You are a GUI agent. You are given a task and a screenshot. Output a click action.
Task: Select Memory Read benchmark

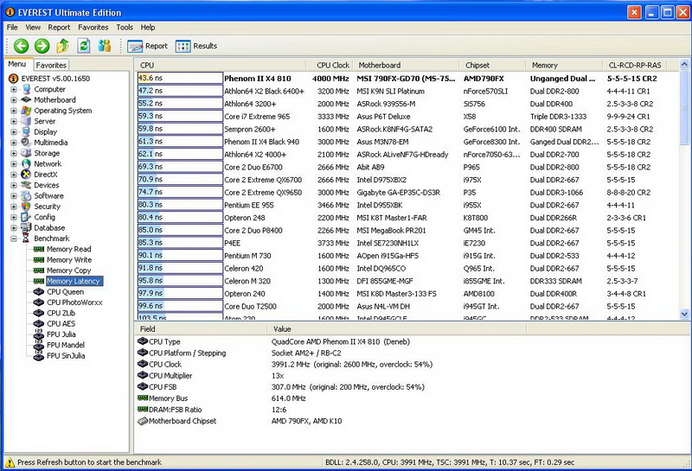tap(68, 249)
